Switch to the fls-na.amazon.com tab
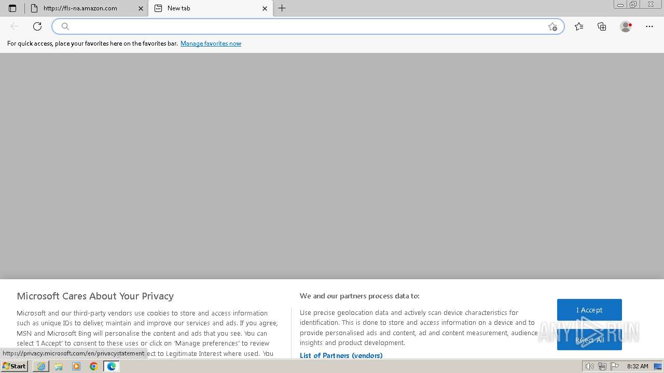664x373 pixels. tap(87, 8)
